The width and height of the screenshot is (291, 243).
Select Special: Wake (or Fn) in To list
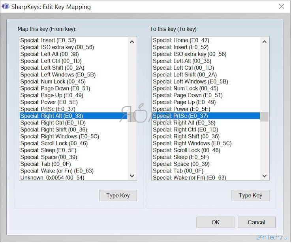click(206, 177)
